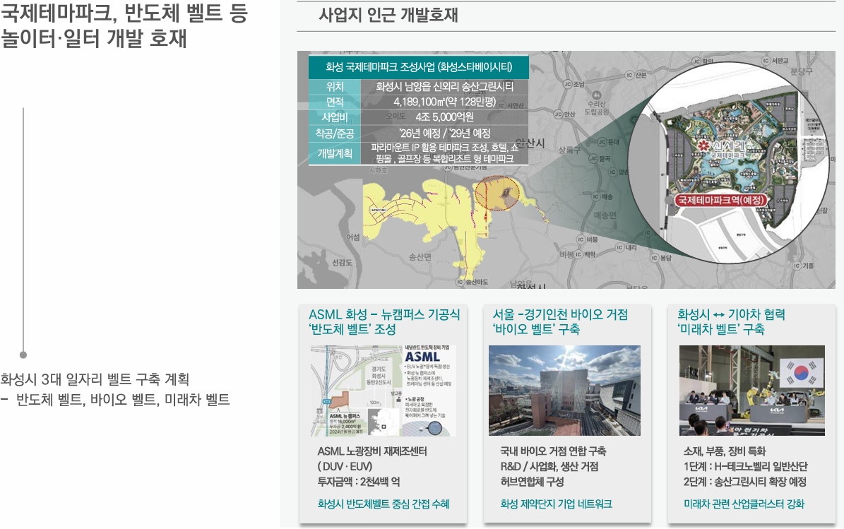Click the link '화성 제약단지 기업 네트워크'
The image size is (844, 529).
pos(556,504)
